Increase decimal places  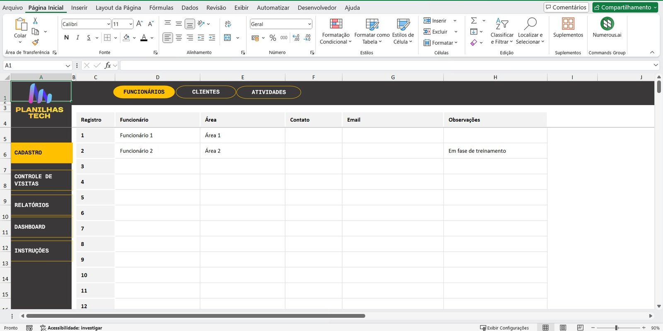[296, 38]
